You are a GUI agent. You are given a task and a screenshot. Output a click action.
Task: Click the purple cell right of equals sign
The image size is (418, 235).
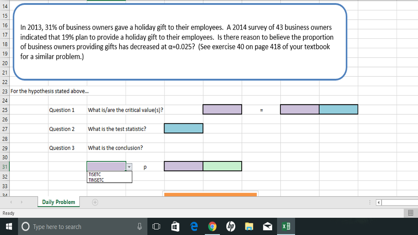[300, 110]
